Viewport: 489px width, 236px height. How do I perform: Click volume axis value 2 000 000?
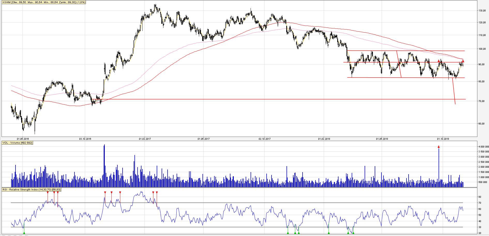coord(484,167)
